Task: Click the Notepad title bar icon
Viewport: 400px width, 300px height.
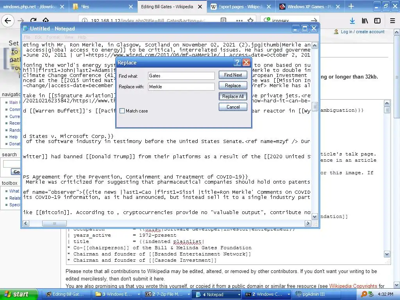Action: pyautogui.click(x=25, y=29)
